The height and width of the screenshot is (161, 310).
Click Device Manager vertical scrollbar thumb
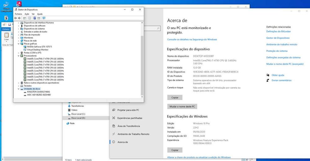click(142, 66)
